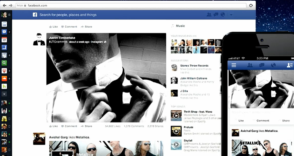The image size is (294, 156).
Task: Click the browser reload button
Action: click(251, 6)
